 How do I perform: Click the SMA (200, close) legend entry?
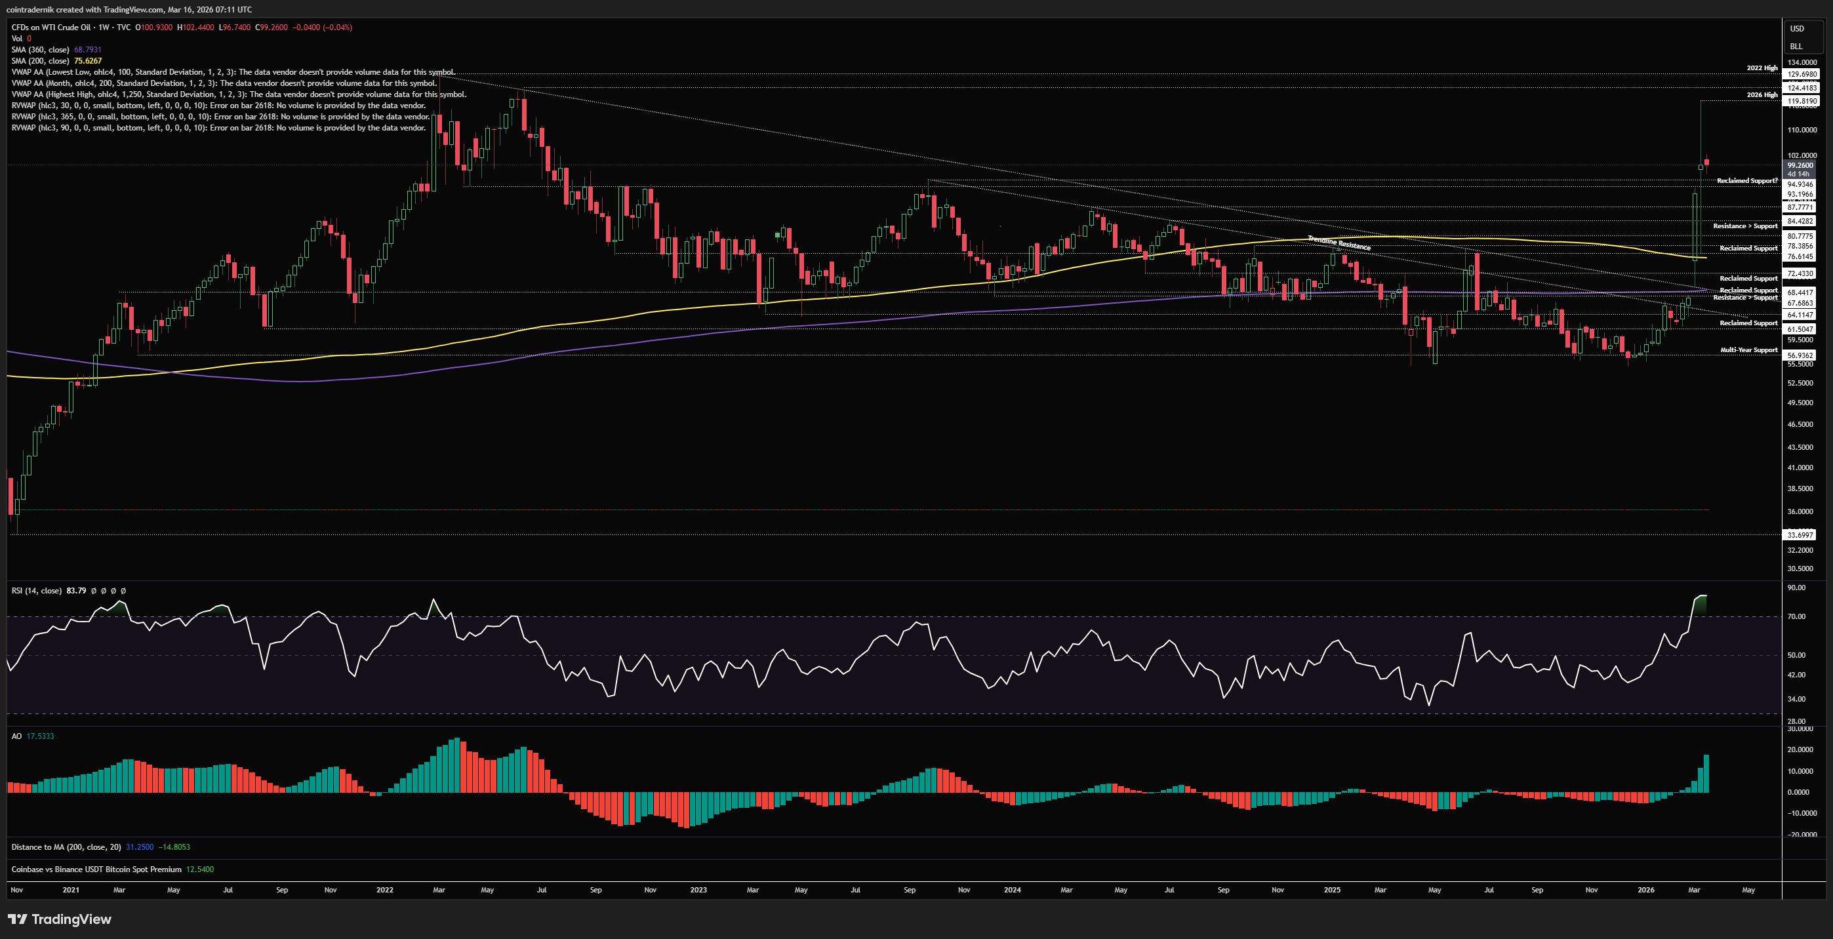point(41,61)
